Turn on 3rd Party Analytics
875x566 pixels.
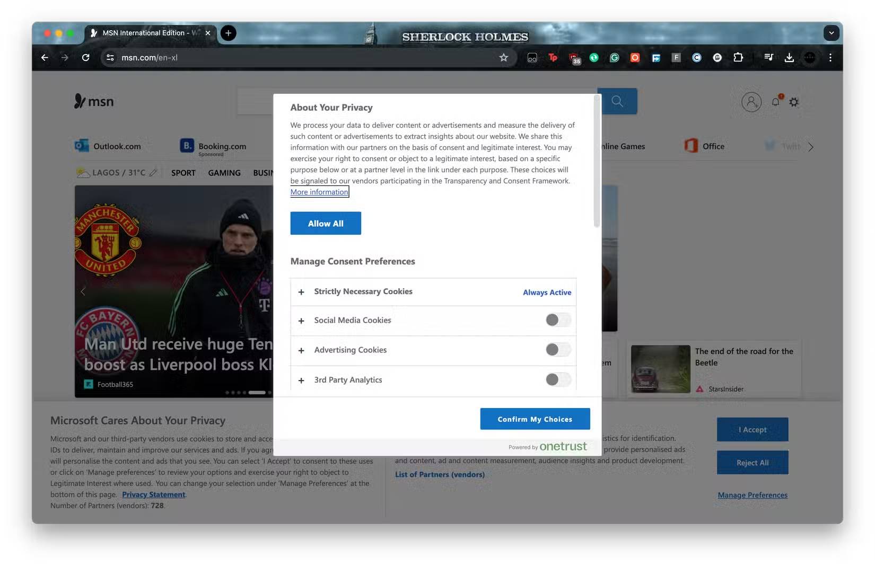pos(557,379)
